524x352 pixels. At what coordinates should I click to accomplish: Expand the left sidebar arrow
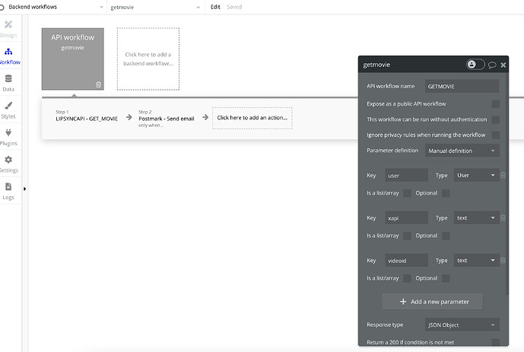click(x=24, y=189)
